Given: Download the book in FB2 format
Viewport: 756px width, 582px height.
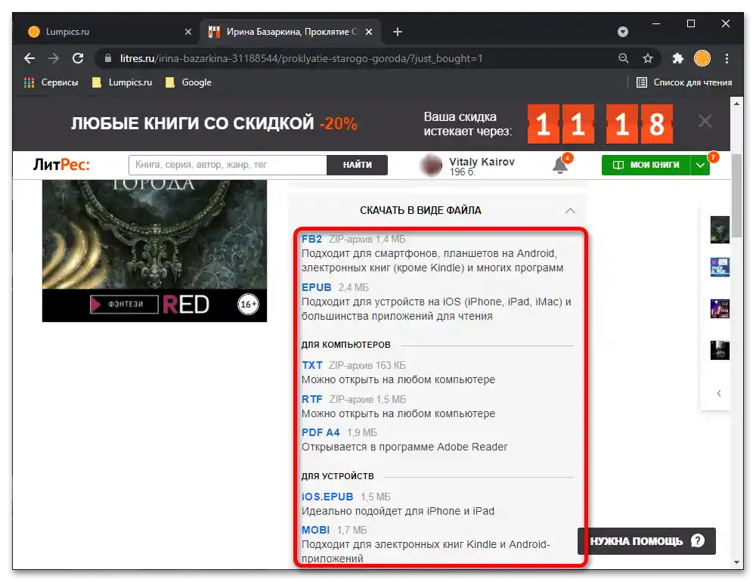Looking at the screenshot, I should coord(311,239).
